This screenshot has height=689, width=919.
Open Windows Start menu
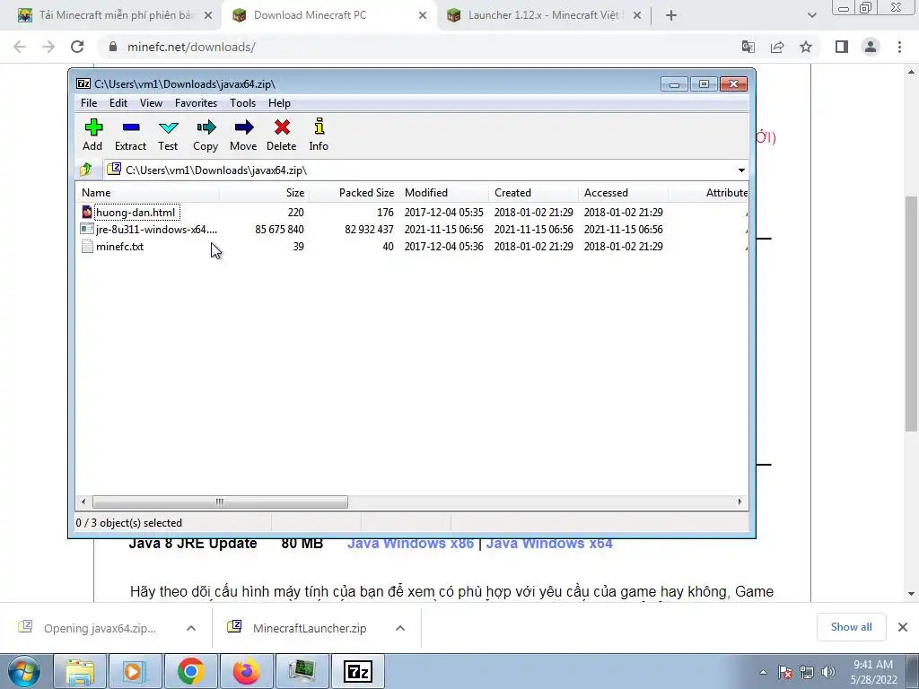(24, 671)
